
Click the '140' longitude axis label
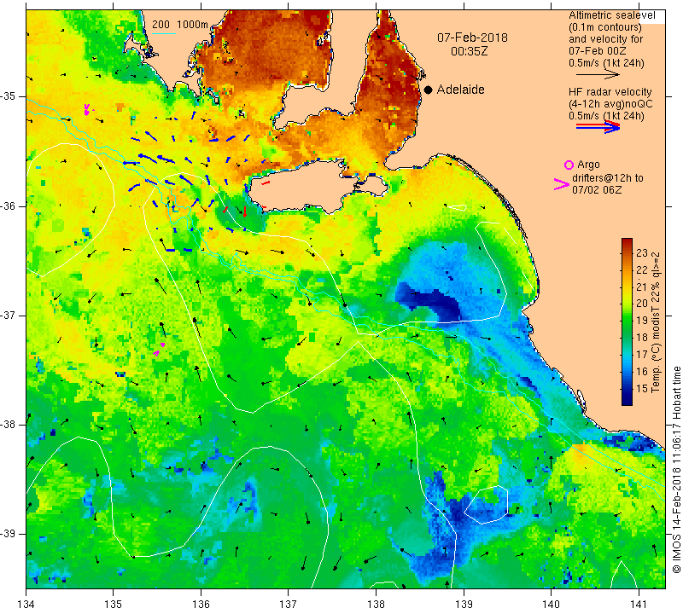point(551,604)
